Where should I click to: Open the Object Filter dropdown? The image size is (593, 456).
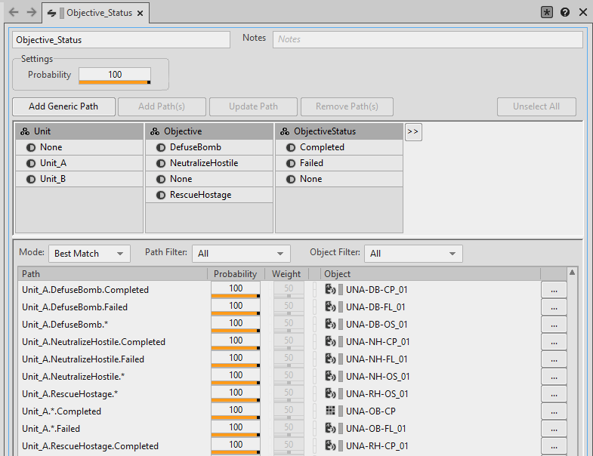click(x=413, y=254)
